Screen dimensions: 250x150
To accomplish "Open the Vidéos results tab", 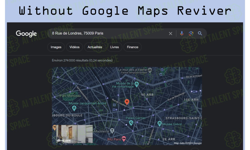I will coord(74,47).
